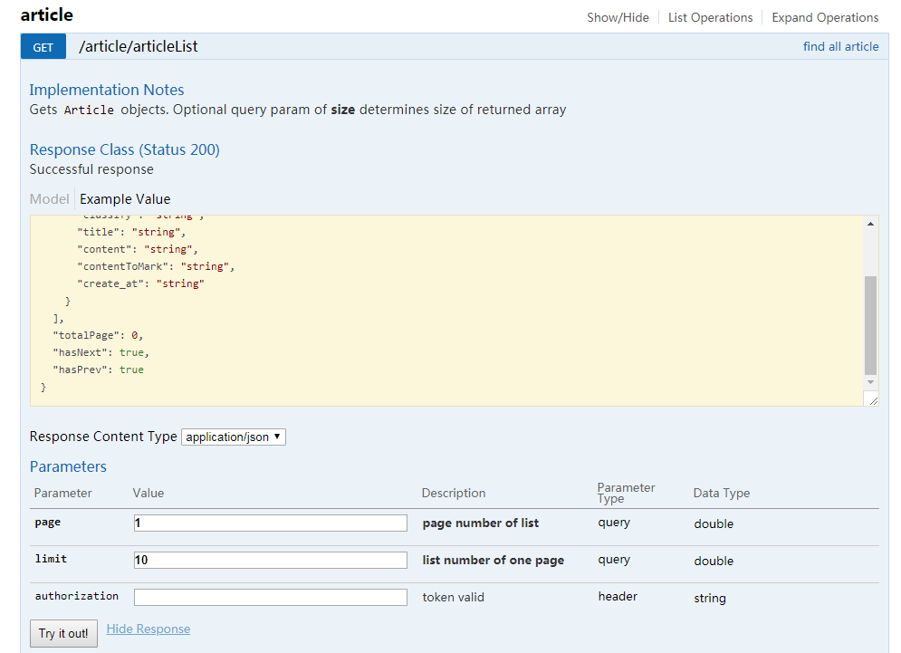901x653 pixels.
Task: Click the 'article' resource heading
Action: coord(46,15)
